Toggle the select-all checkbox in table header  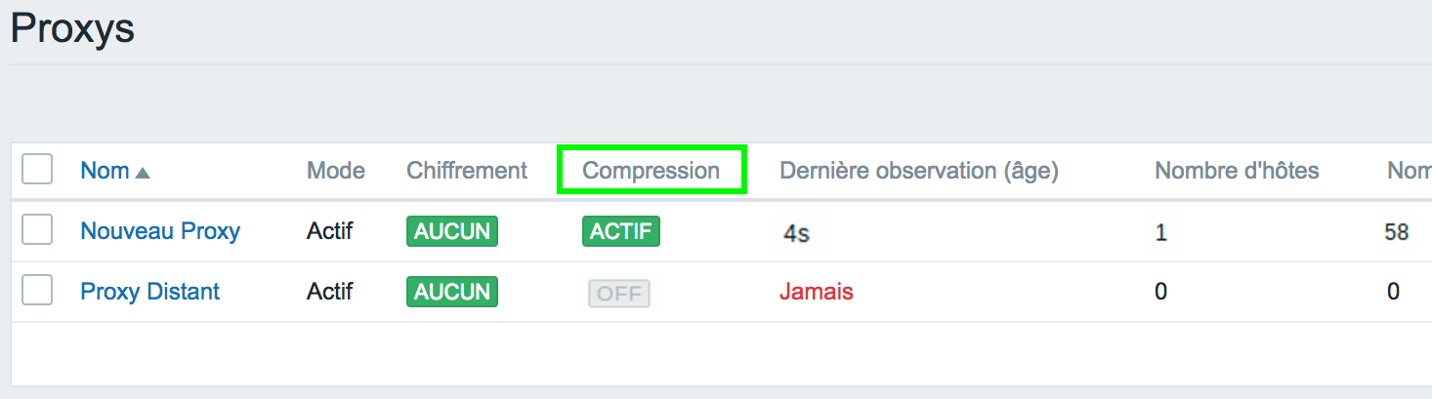pyautogui.click(x=37, y=170)
